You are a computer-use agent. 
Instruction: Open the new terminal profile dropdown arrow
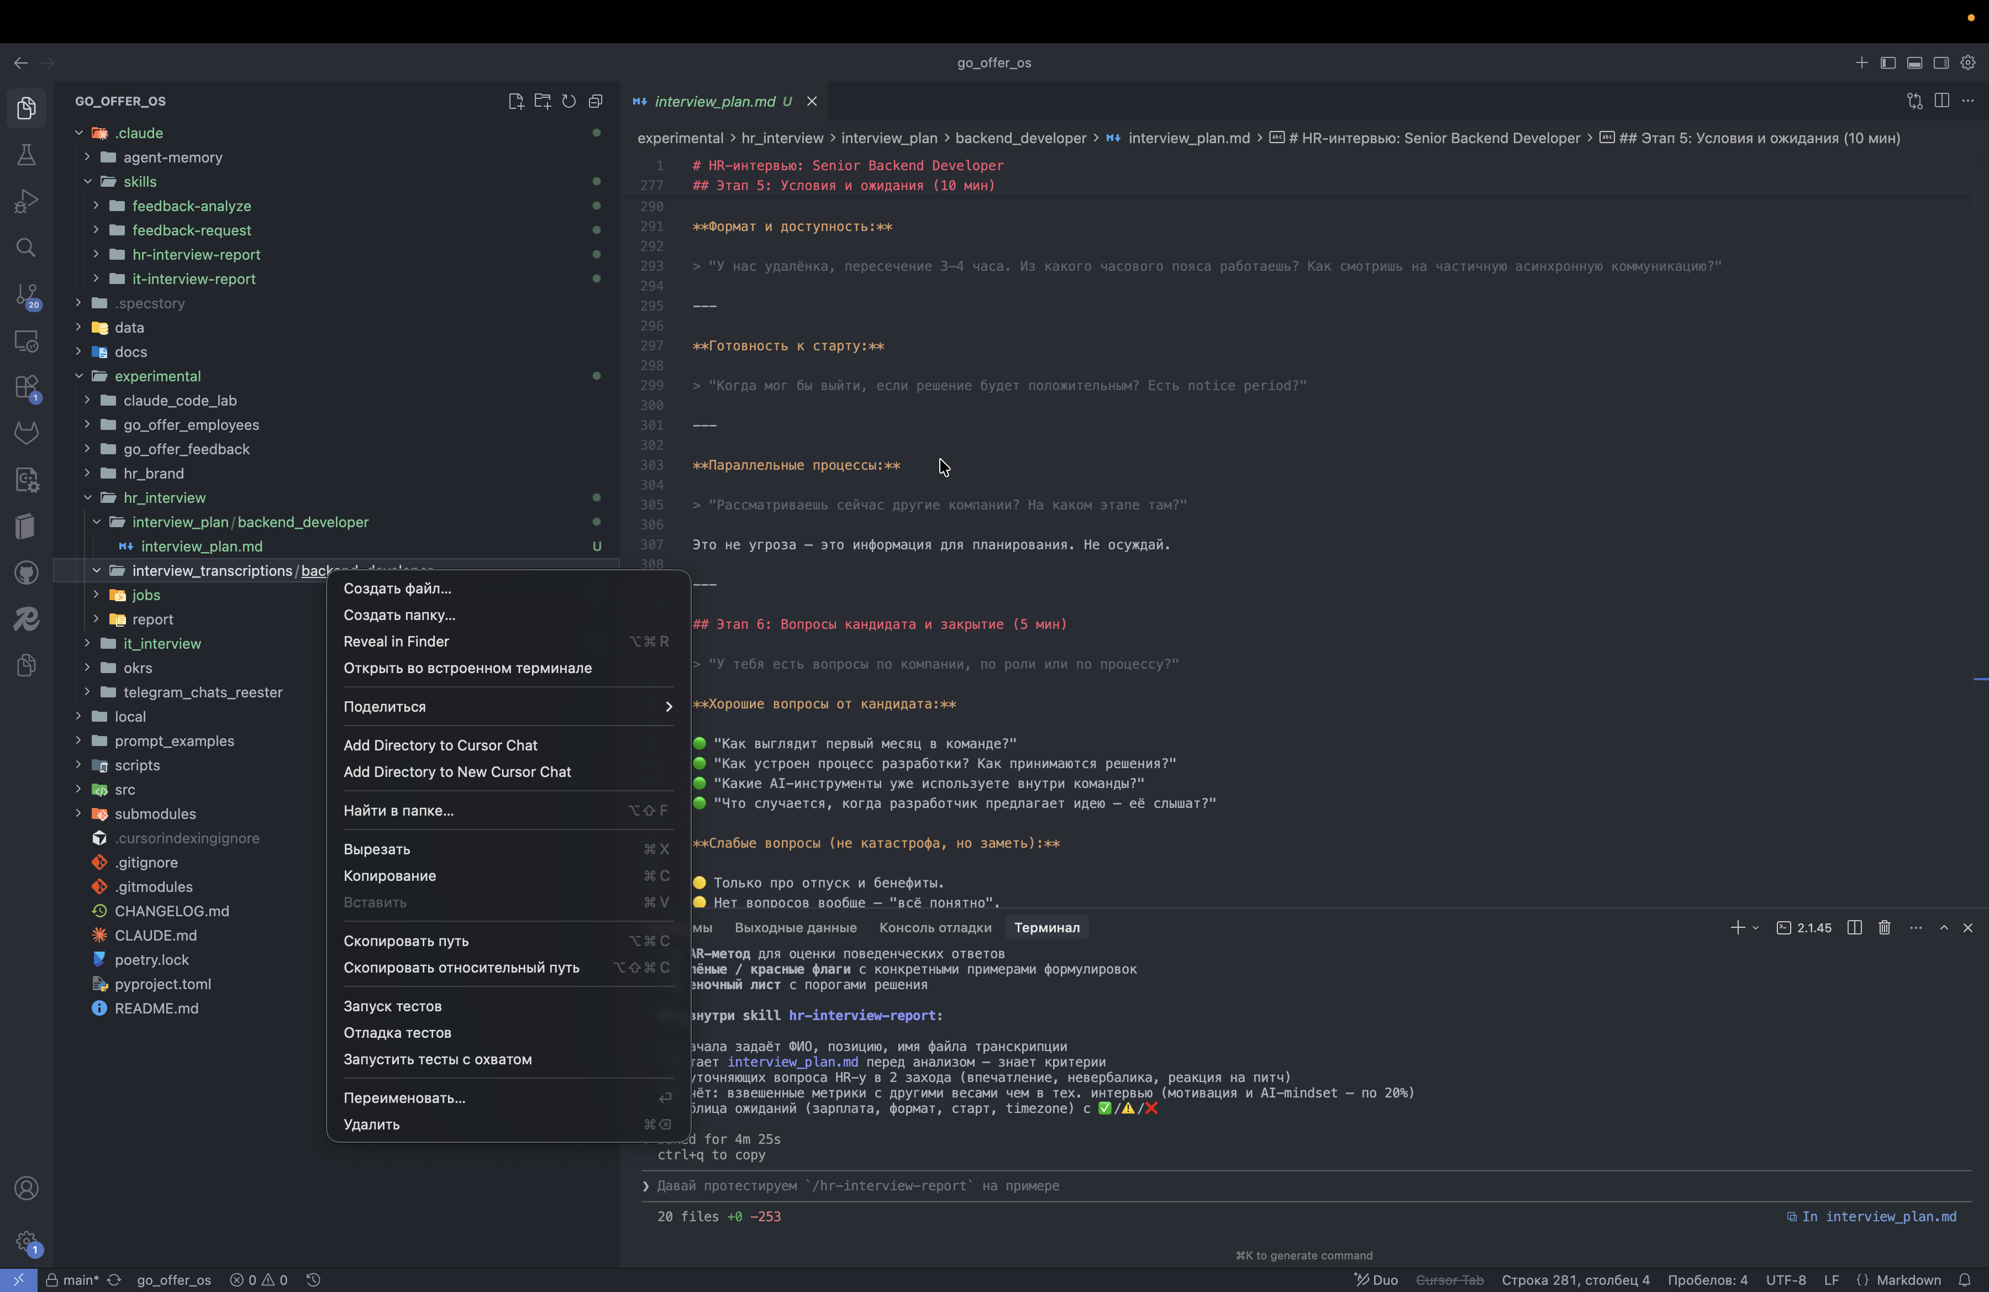(x=1756, y=928)
